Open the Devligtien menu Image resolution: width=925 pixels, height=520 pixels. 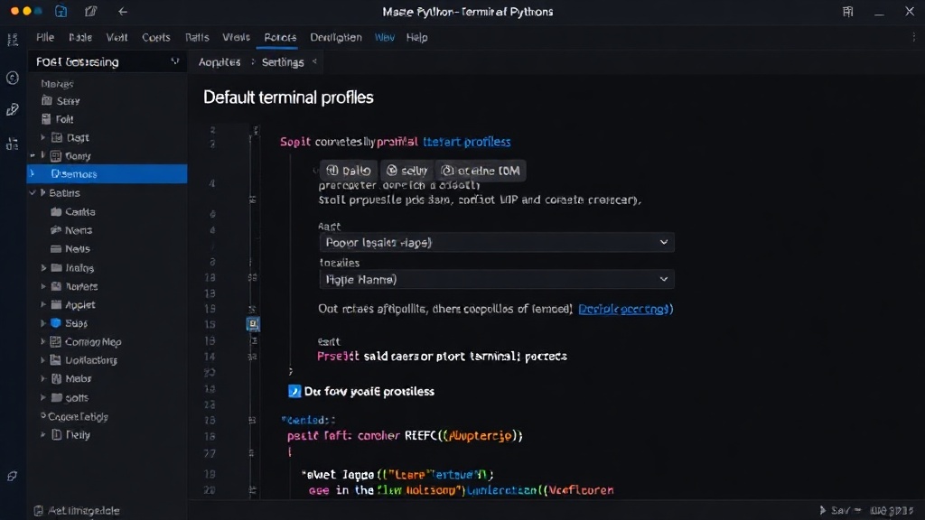(336, 37)
